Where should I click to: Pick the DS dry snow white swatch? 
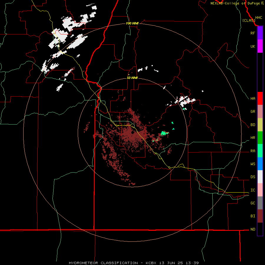[260, 177]
